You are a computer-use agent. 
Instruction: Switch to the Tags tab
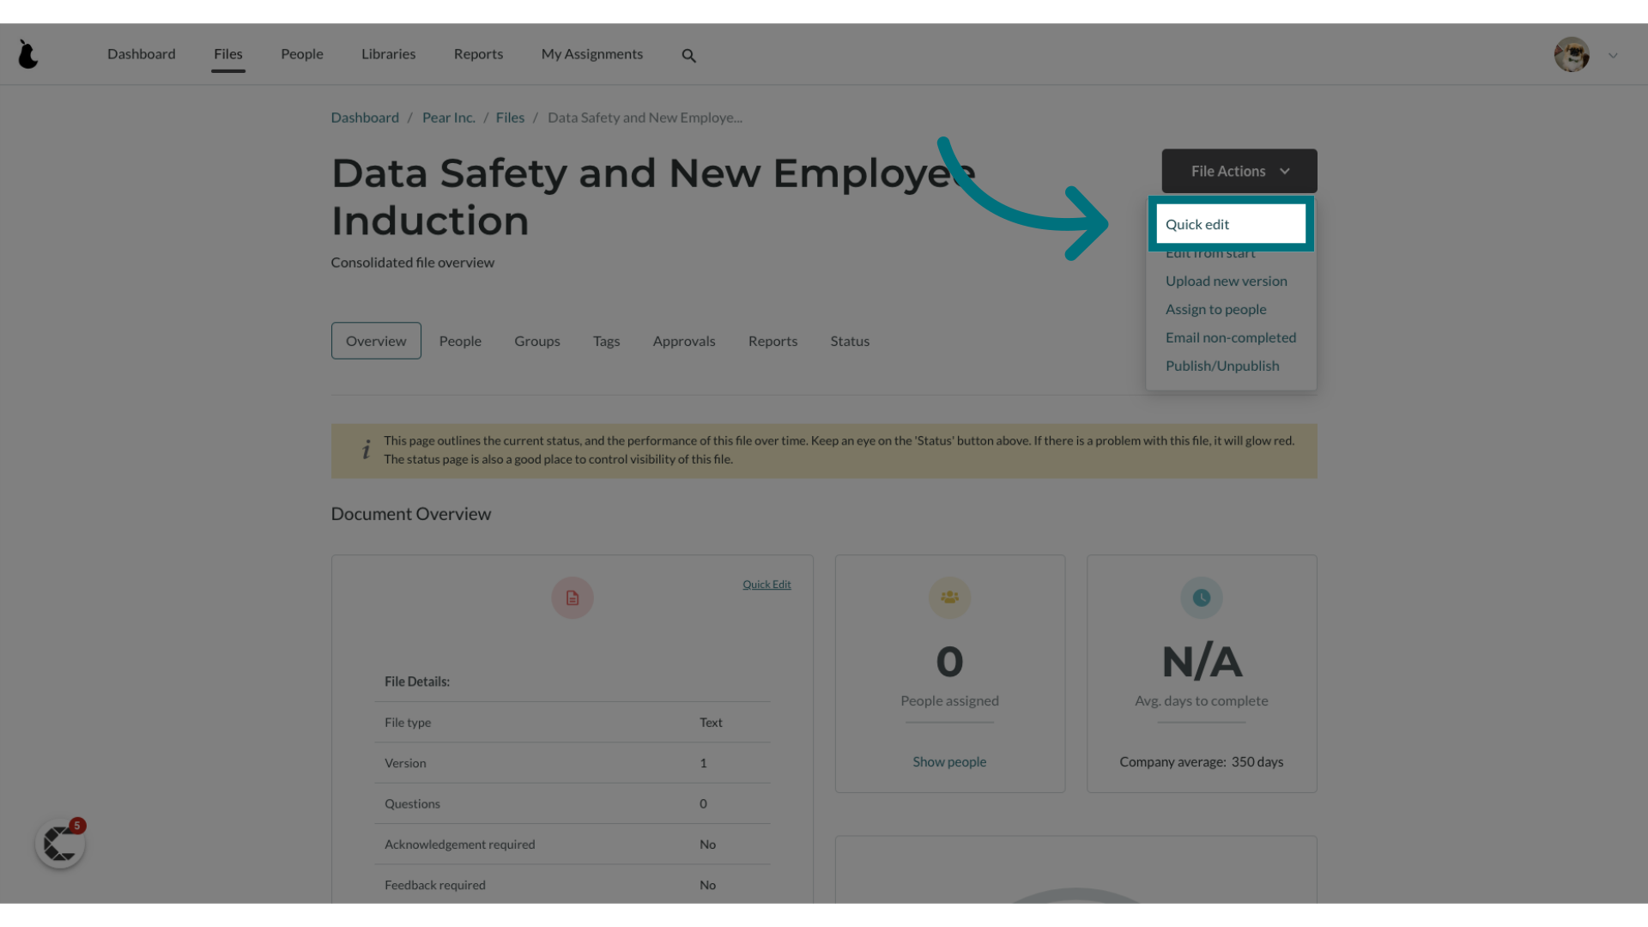(x=606, y=341)
